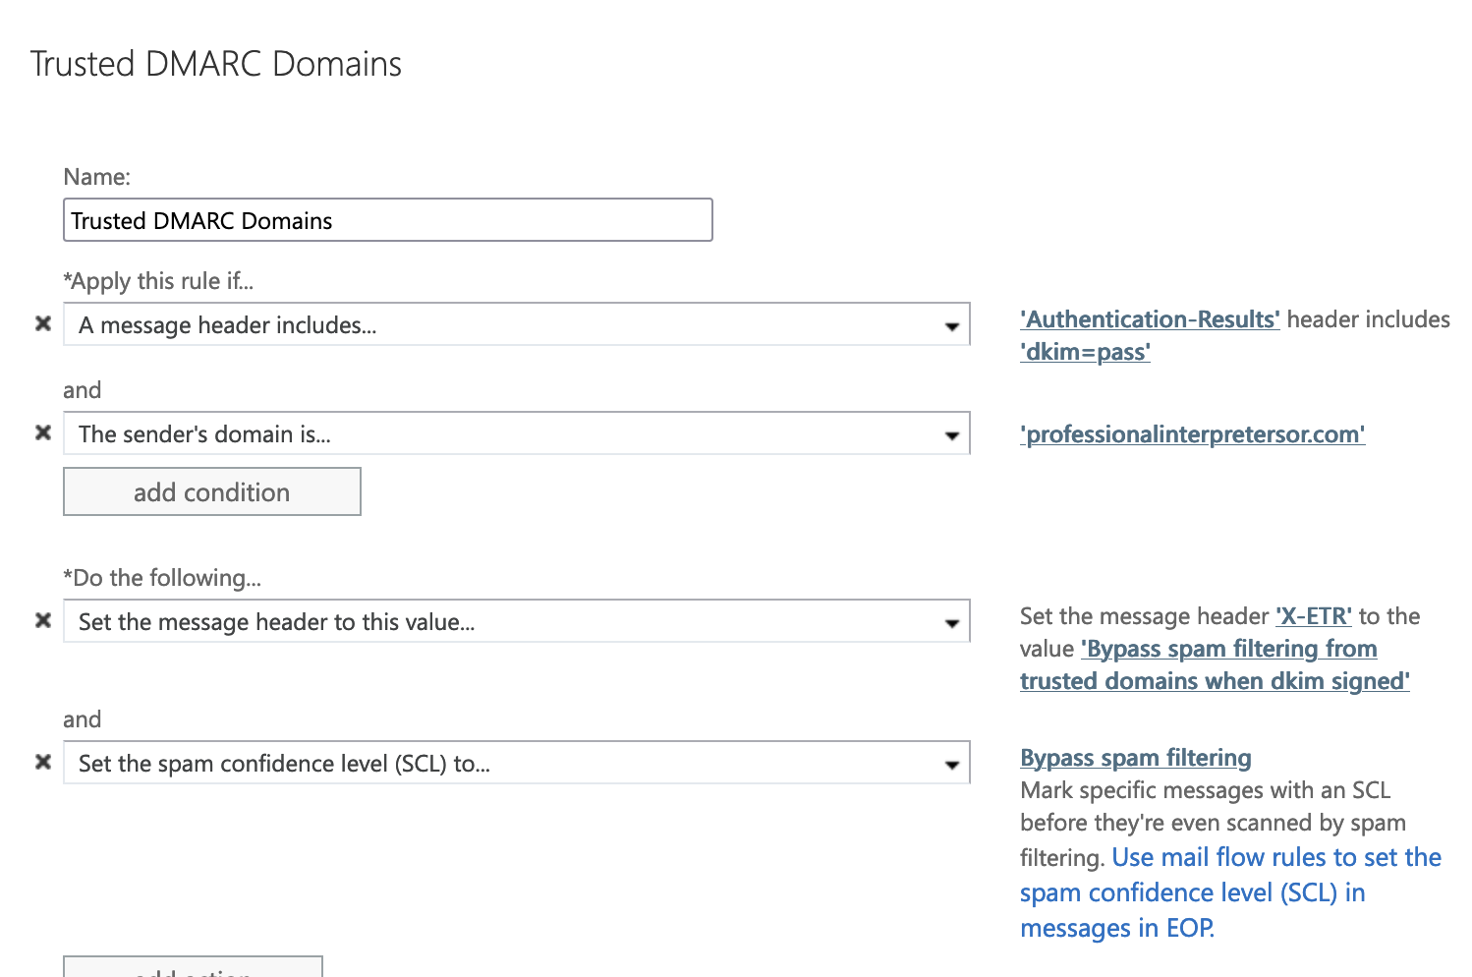The image size is (1472, 977).
Task: Select the 'Bypass spam filtering' SCL option
Action: coord(1135,757)
